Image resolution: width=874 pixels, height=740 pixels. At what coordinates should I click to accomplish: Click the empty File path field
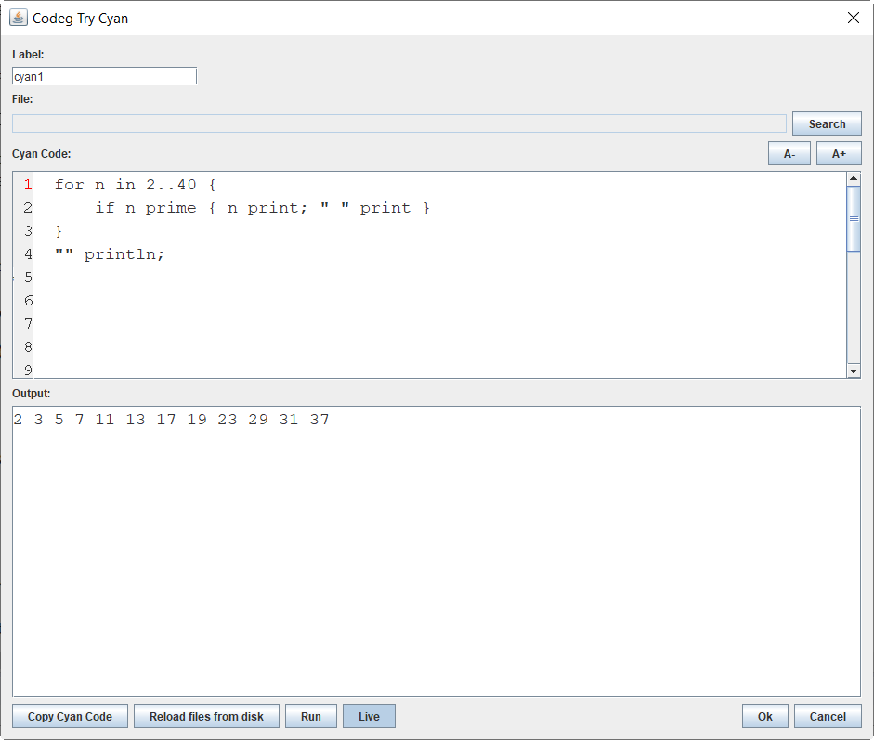pos(398,123)
